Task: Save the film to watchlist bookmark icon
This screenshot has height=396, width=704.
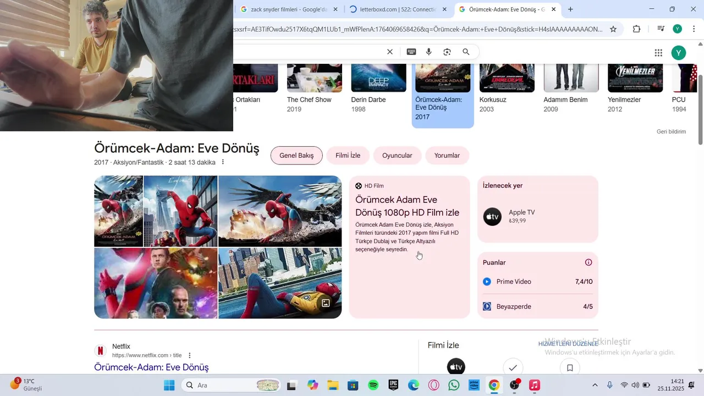Action: coord(570,367)
